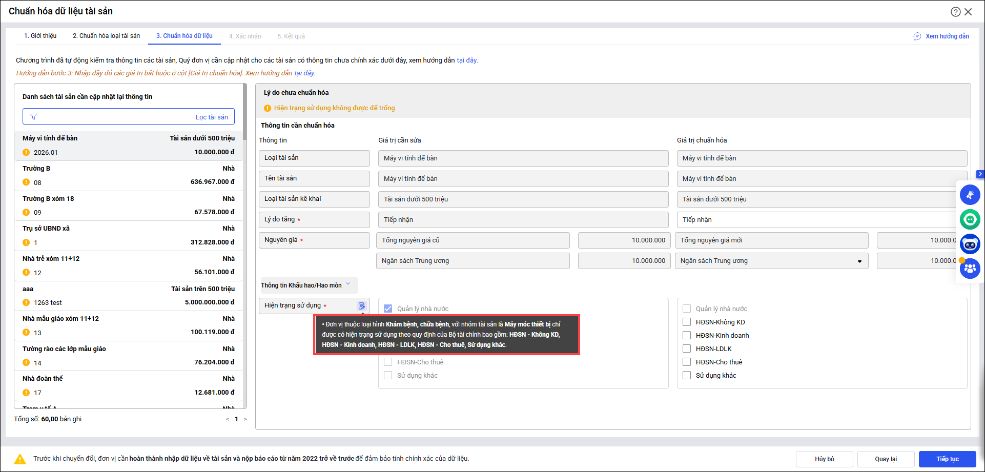Check HĐSN-Không KD in standardized values
Viewport: 985px width, 472px height.
coord(687,322)
